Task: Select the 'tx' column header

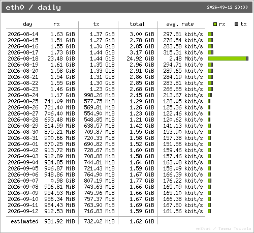Action: pyautogui.click(x=96, y=24)
